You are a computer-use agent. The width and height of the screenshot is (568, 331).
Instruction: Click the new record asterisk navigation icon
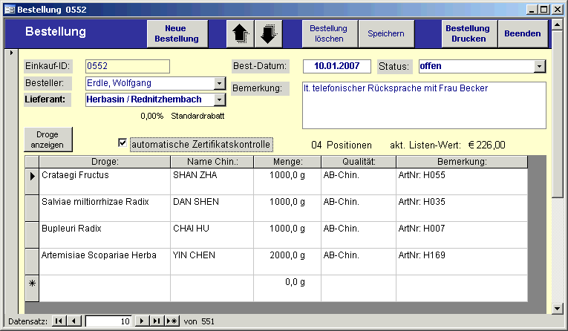pyautogui.click(x=172, y=321)
